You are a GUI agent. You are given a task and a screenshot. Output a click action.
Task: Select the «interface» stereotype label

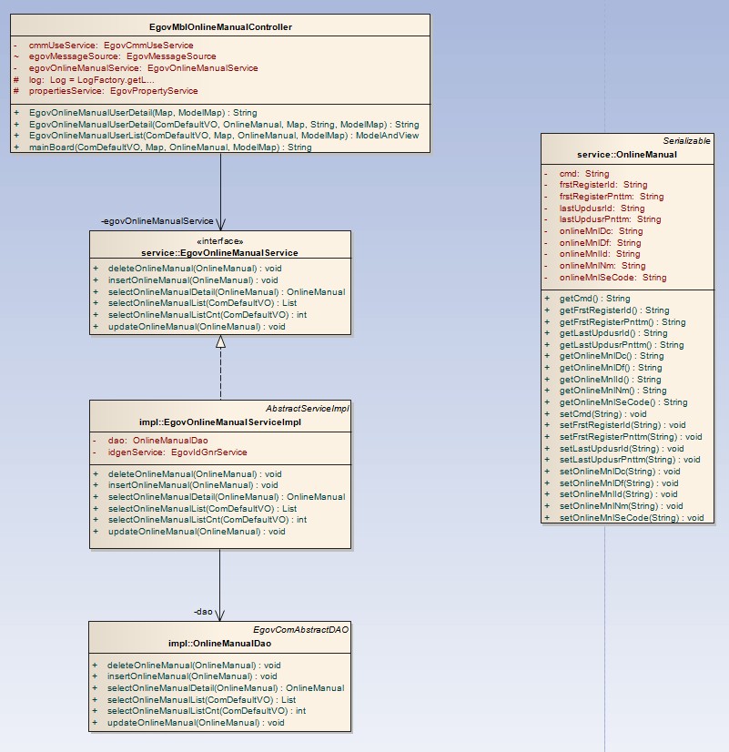point(219,241)
